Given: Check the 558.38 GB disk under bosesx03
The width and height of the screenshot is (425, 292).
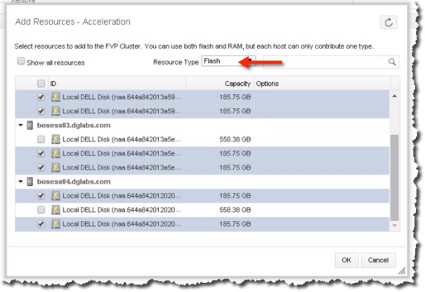Looking at the screenshot, I should (41, 139).
